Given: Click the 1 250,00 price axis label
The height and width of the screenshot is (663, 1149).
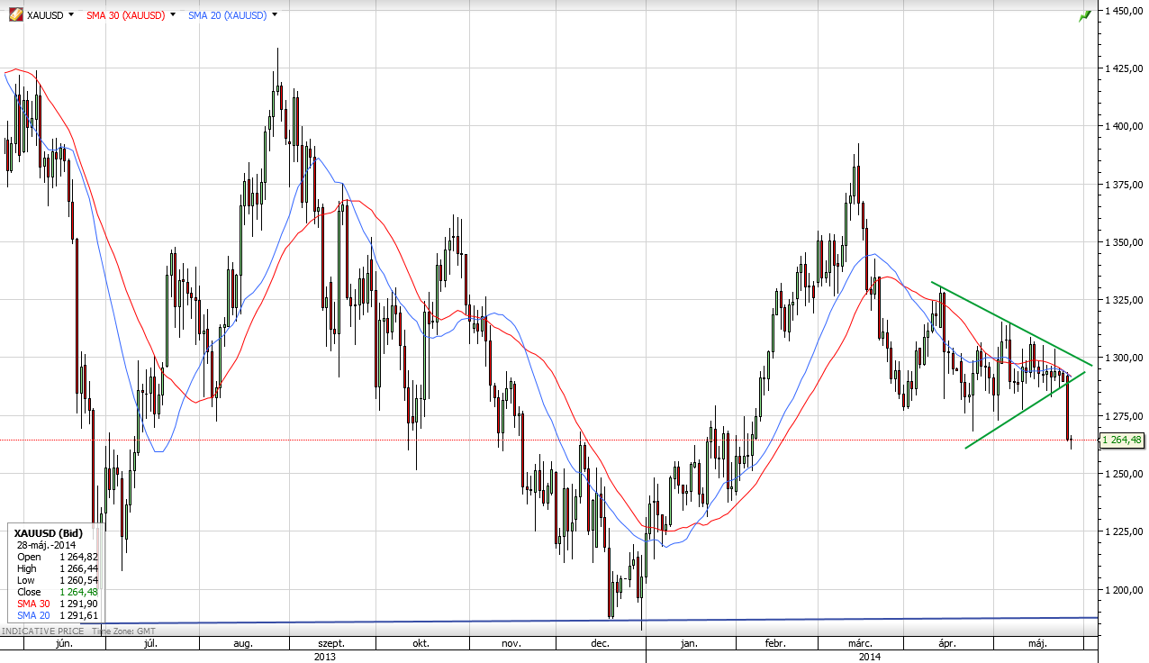Looking at the screenshot, I should pyautogui.click(x=1124, y=474).
